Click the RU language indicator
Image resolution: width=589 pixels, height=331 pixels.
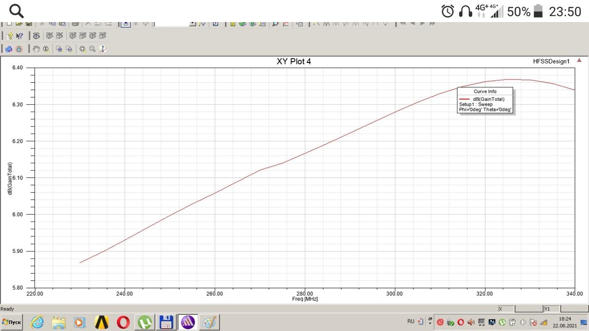tap(411, 321)
